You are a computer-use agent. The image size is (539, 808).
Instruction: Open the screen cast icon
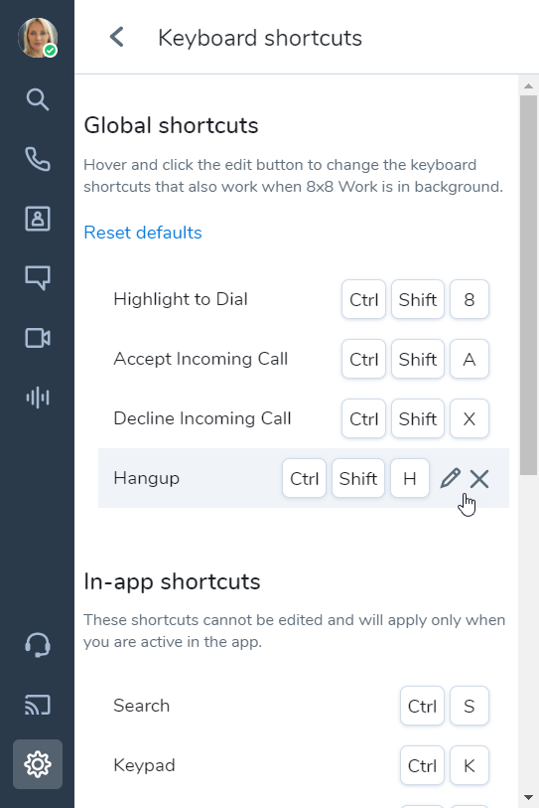(38, 705)
